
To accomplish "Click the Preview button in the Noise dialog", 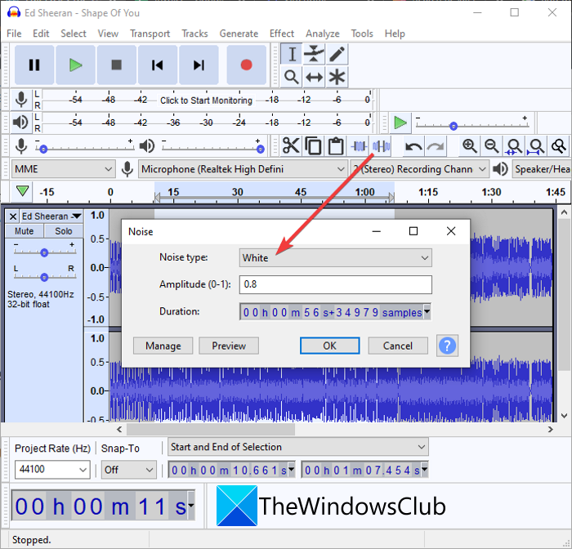I will (x=229, y=346).
